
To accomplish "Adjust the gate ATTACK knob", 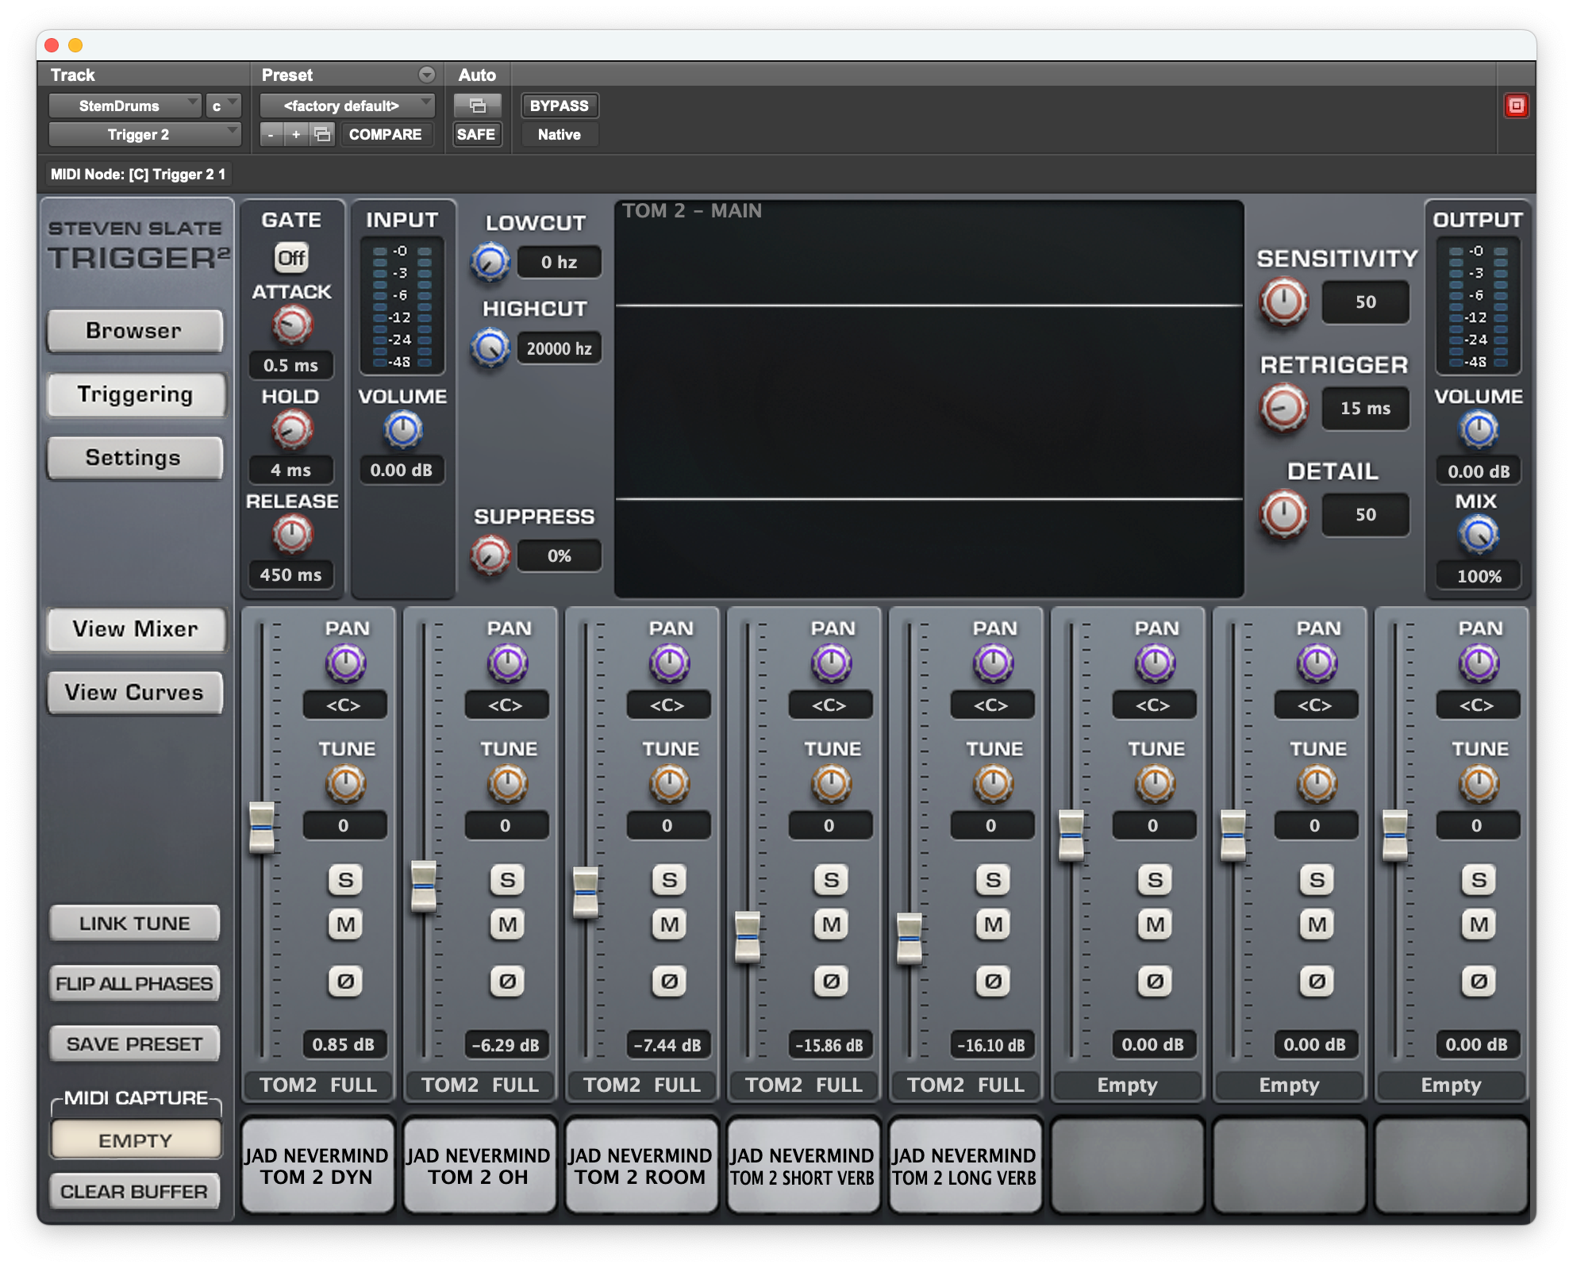I will 292,325.
